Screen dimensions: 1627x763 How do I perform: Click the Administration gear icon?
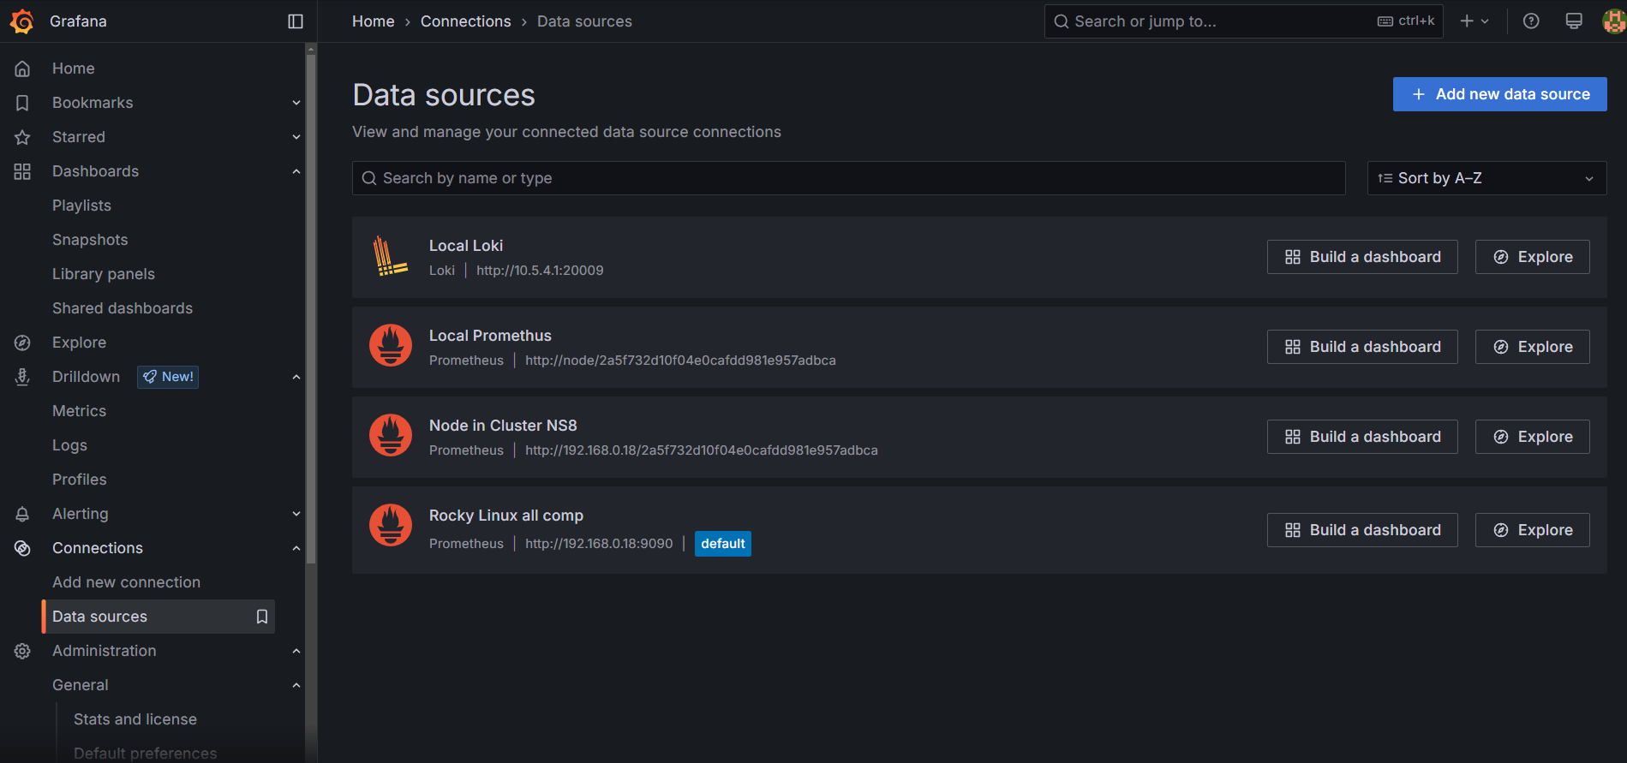[x=22, y=651]
